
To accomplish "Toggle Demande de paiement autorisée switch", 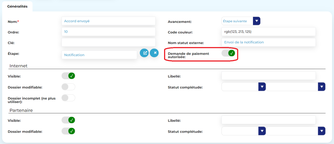I will [x=228, y=53].
